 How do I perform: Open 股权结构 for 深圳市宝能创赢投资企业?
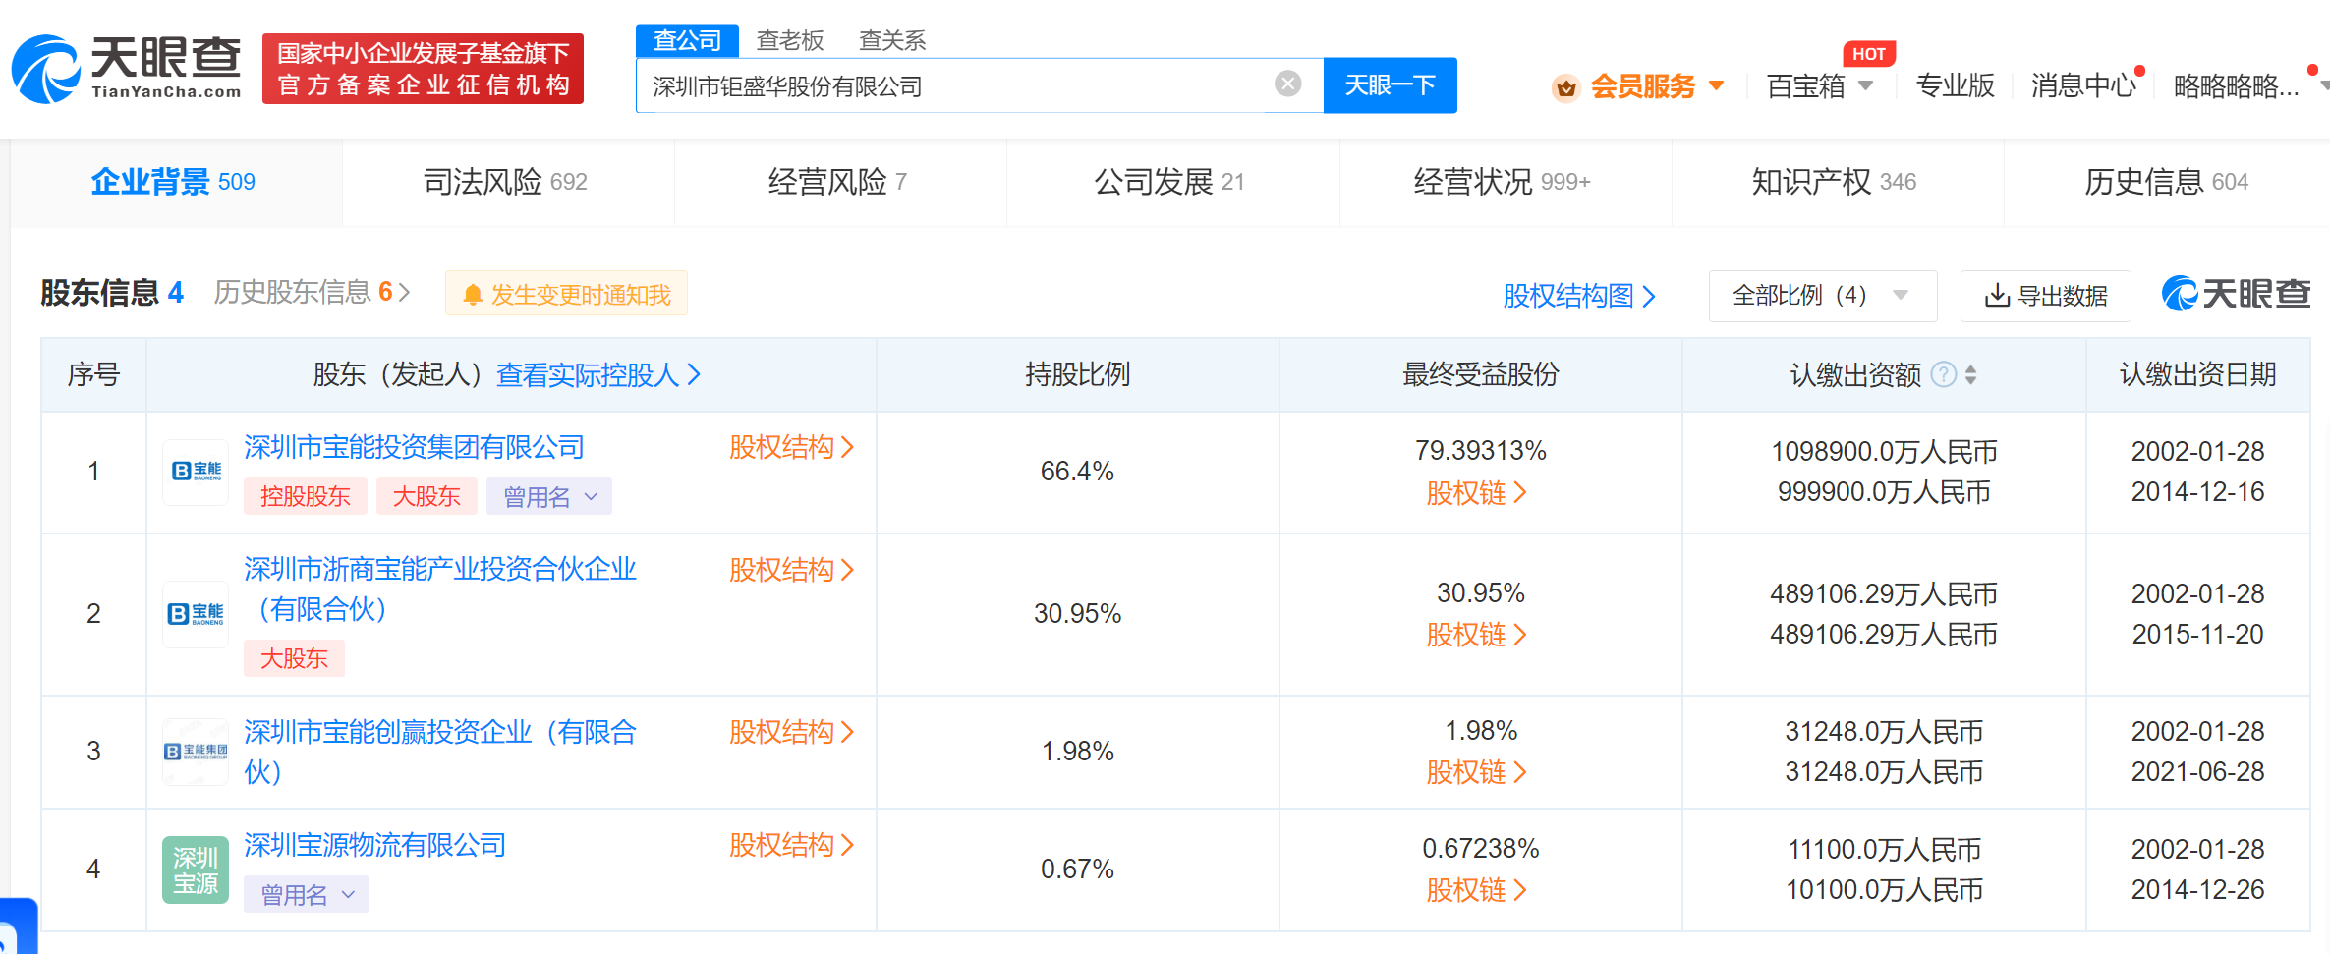(x=791, y=732)
